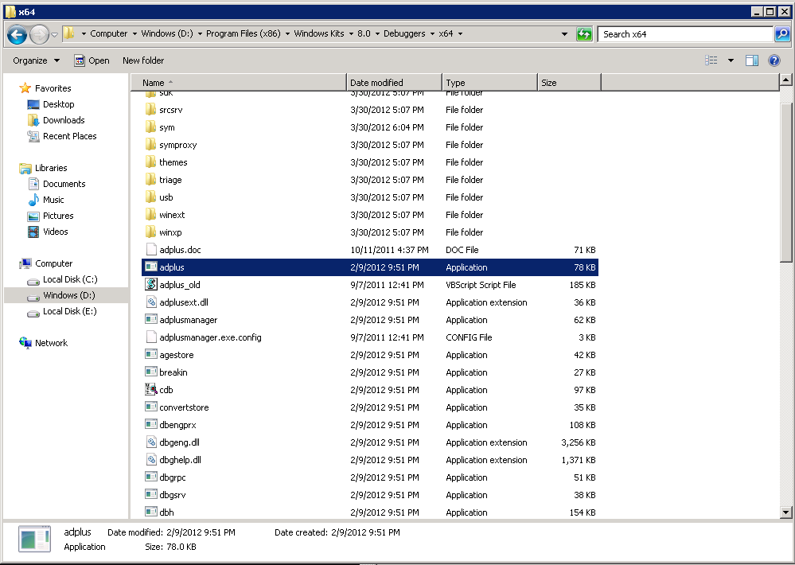This screenshot has height=565, width=795.
Task: Select the winxp folder name
Action: 170,232
